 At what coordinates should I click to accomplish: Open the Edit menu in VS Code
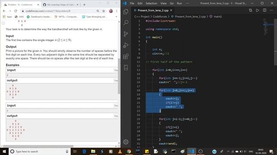pos(140,3)
